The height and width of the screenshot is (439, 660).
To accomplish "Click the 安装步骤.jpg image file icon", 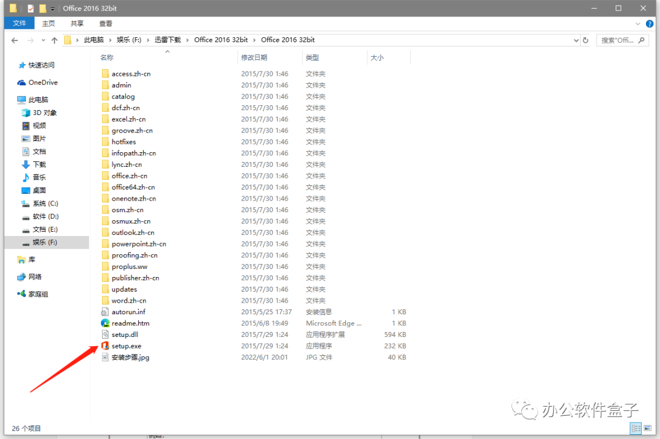I will [105, 357].
